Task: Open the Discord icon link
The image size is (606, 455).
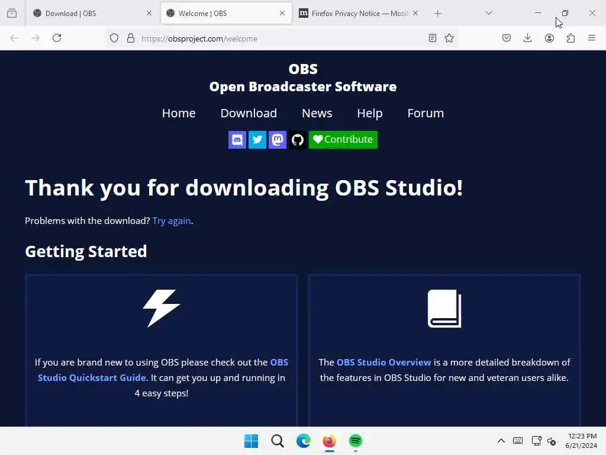Action: tap(237, 140)
